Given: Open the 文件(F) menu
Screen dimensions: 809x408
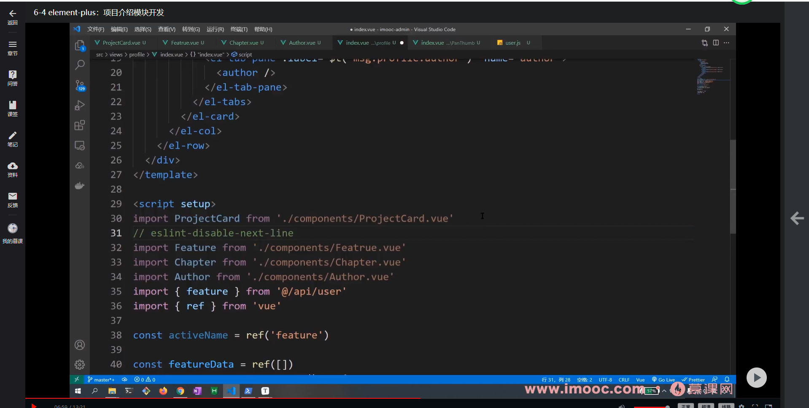Looking at the screenshot, I should (x=96, y=29).
